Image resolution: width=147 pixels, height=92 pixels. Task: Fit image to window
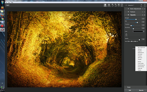click(x=119, y=5)
